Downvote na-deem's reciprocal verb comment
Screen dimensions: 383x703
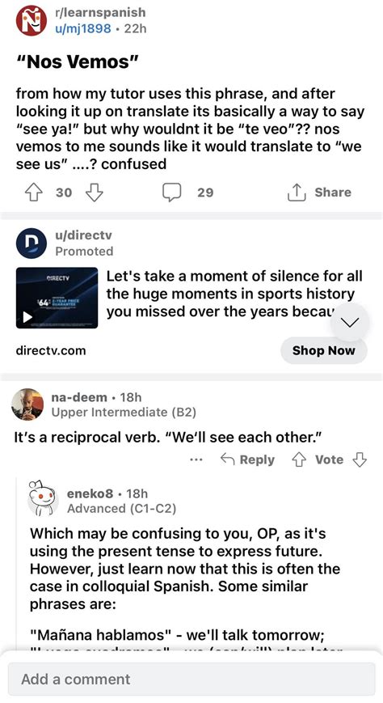(x=360, y=459)
